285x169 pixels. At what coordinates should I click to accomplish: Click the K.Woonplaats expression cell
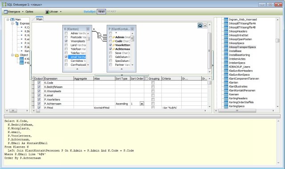59,91
